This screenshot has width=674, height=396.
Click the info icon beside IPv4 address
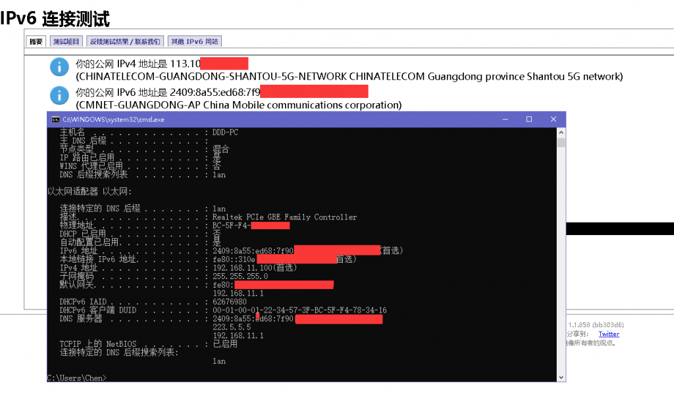[59, 66]
